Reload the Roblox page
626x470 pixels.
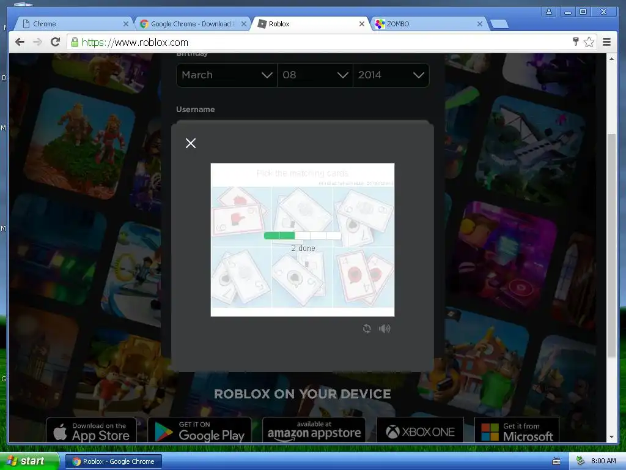(x=55, y=42)
